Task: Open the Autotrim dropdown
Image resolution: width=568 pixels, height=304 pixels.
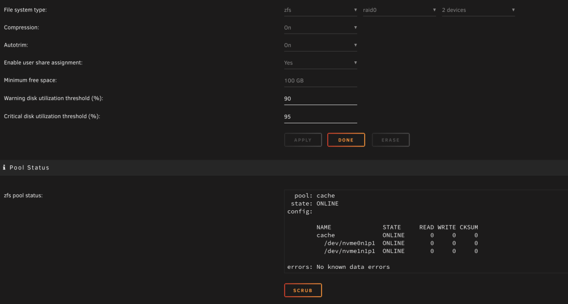Action: click(320, 45)
